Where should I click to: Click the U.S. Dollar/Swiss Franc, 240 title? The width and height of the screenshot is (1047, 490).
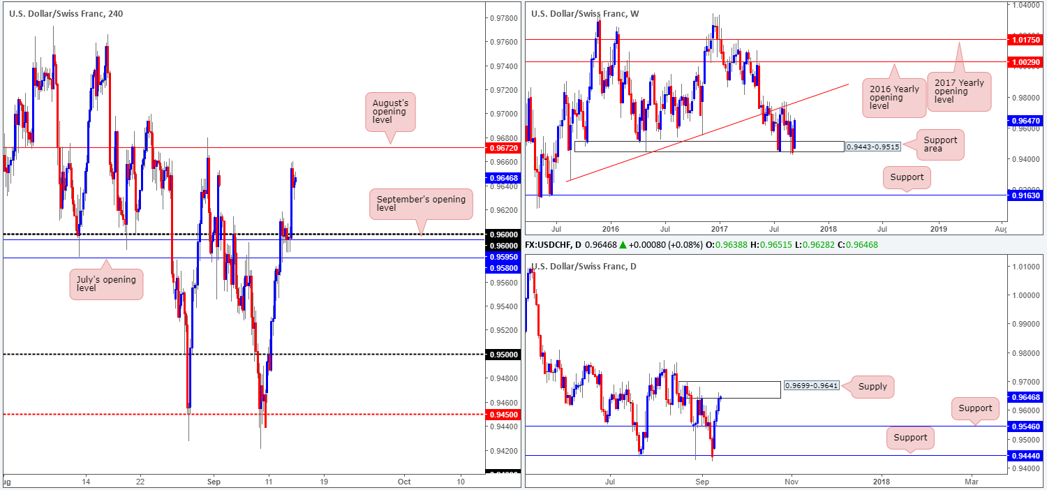65,13
